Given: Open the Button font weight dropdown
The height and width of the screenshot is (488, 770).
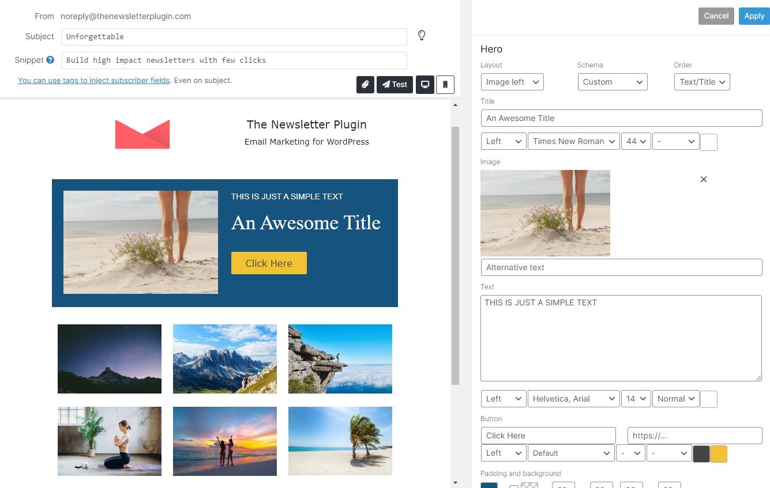Looking at the screenshot, I should (x=669, y=453).
